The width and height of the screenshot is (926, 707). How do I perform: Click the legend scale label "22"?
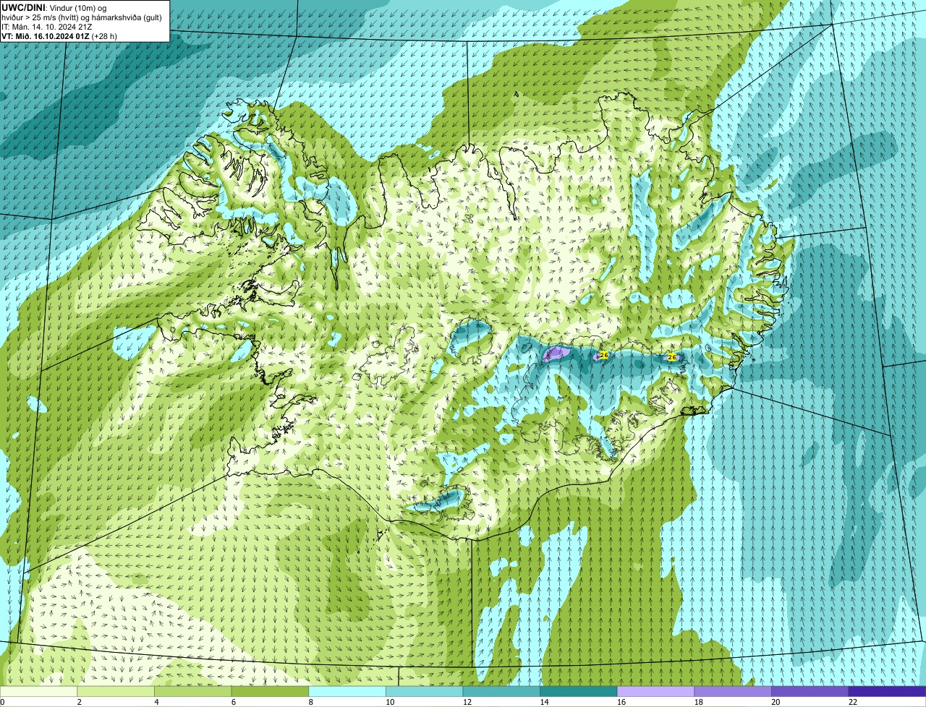pyautogui.click(x=853, y=702)
